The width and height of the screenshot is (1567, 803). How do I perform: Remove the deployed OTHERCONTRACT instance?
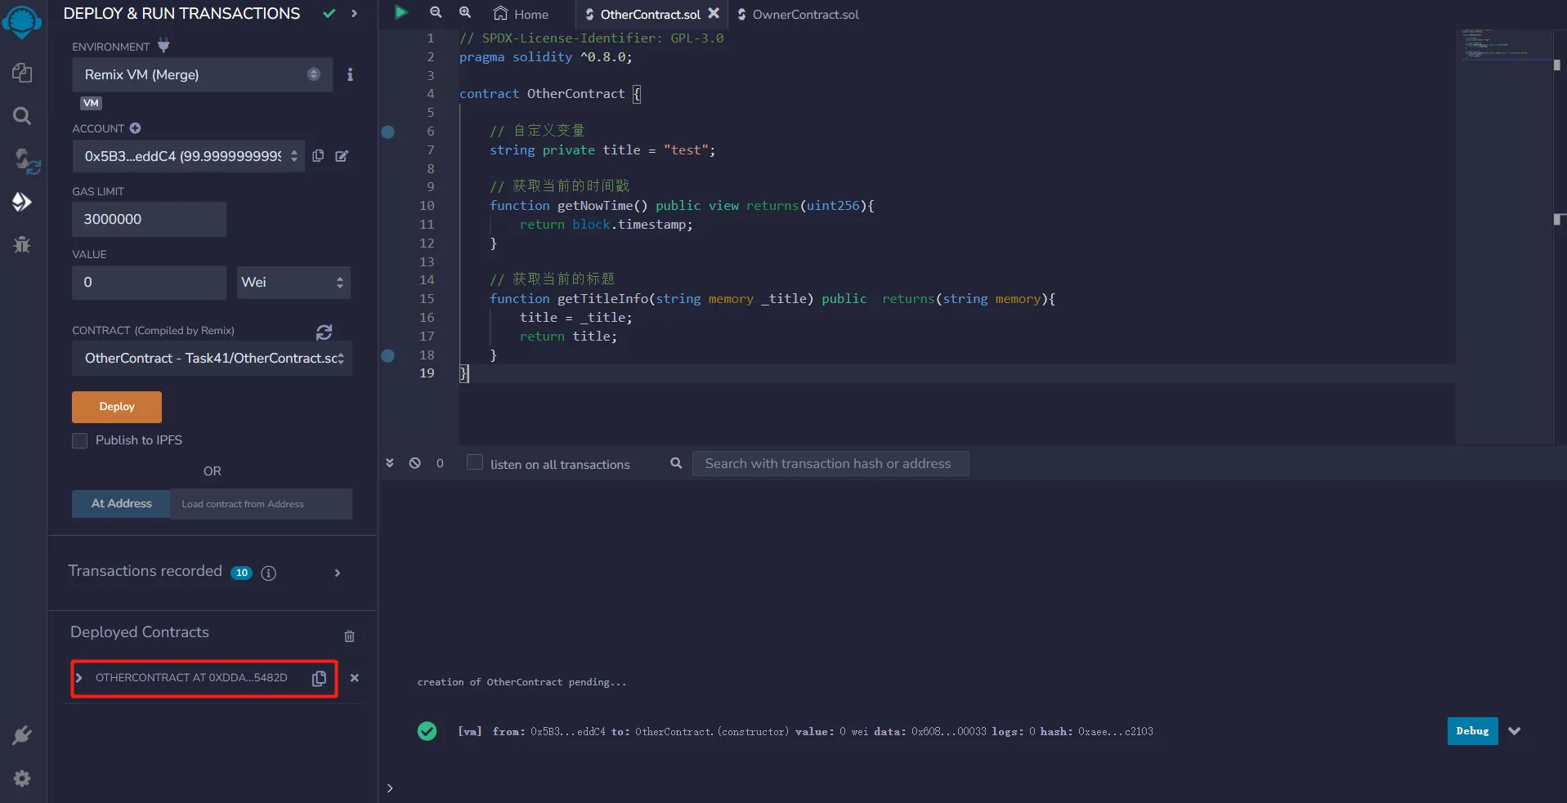pos(354,678)
